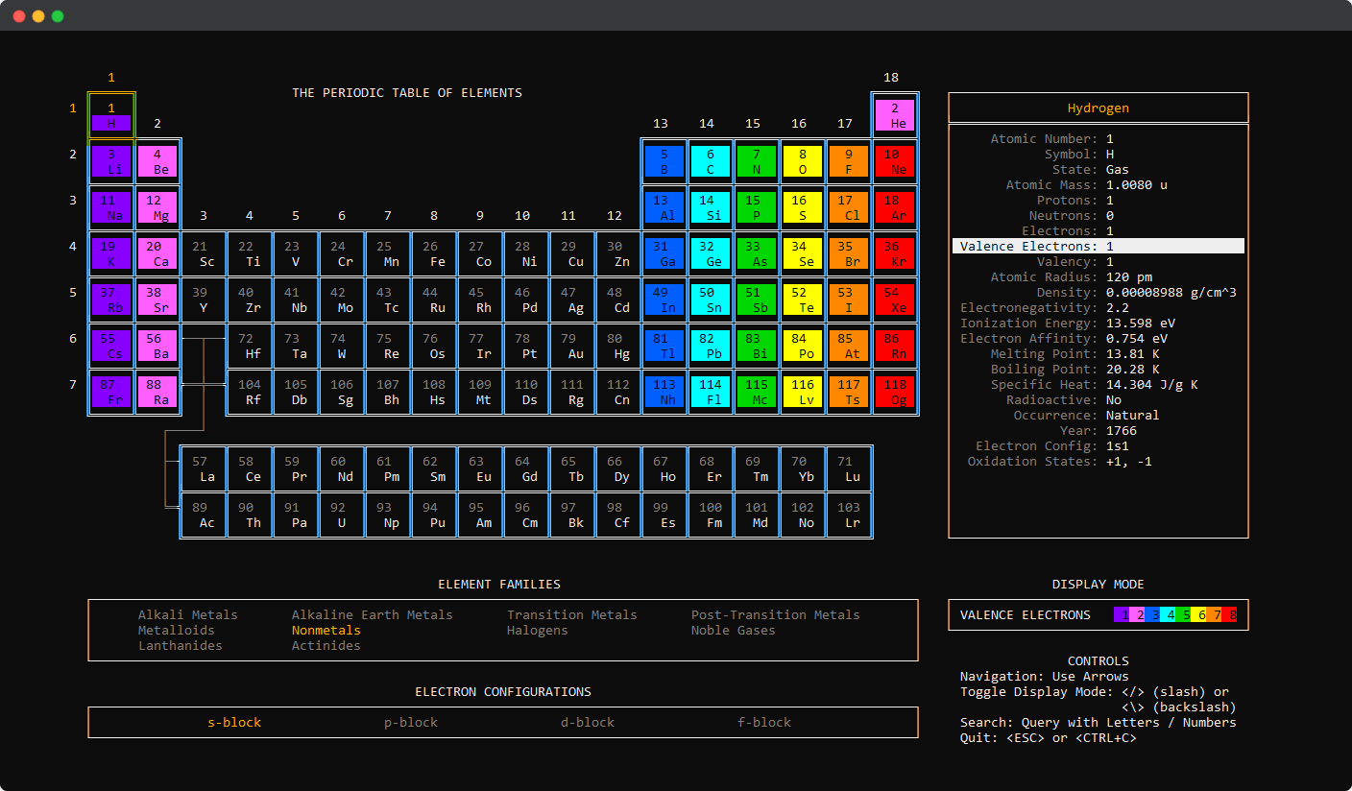Choose the Noble Gases family
Image resolution: width=1352 pixels, height=791 pixels.
[734, 631]
